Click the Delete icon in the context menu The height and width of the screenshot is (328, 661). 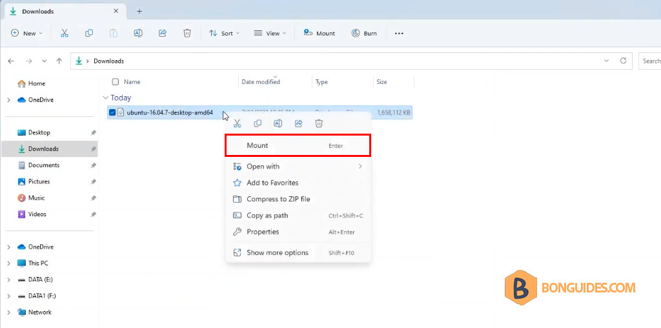coord(319,123)
